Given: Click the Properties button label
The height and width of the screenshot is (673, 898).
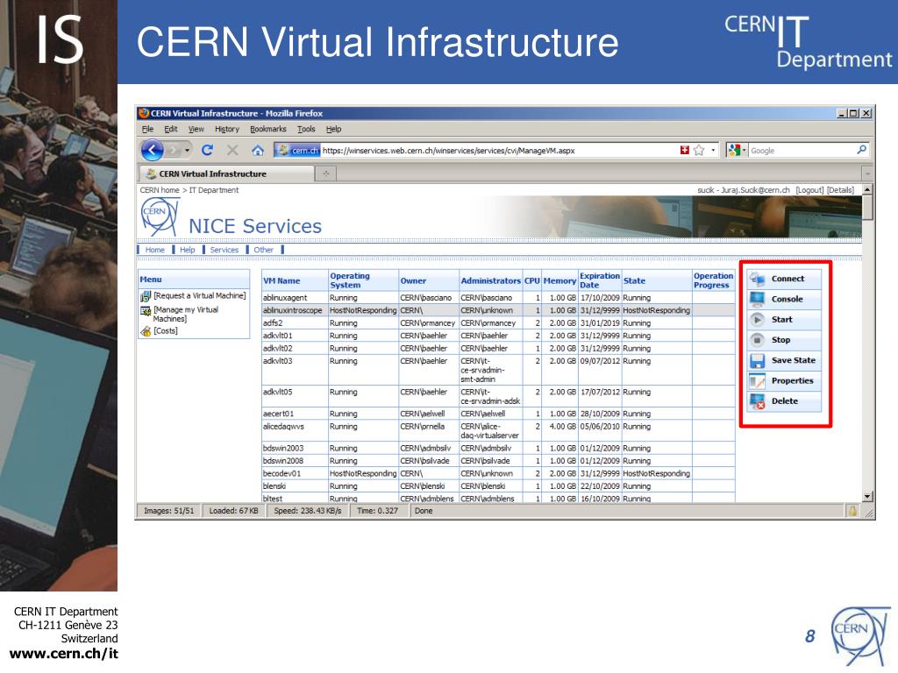Looking at the screenshot, I should pos(792,380).
